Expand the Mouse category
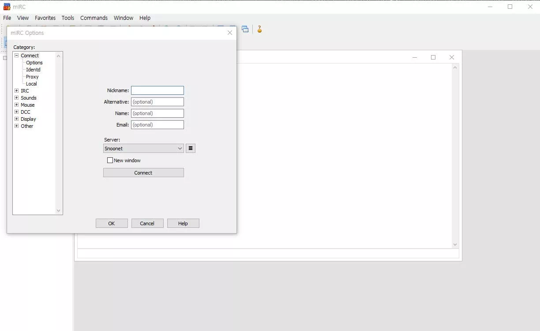The image size is (540, 331). point(17,105)
